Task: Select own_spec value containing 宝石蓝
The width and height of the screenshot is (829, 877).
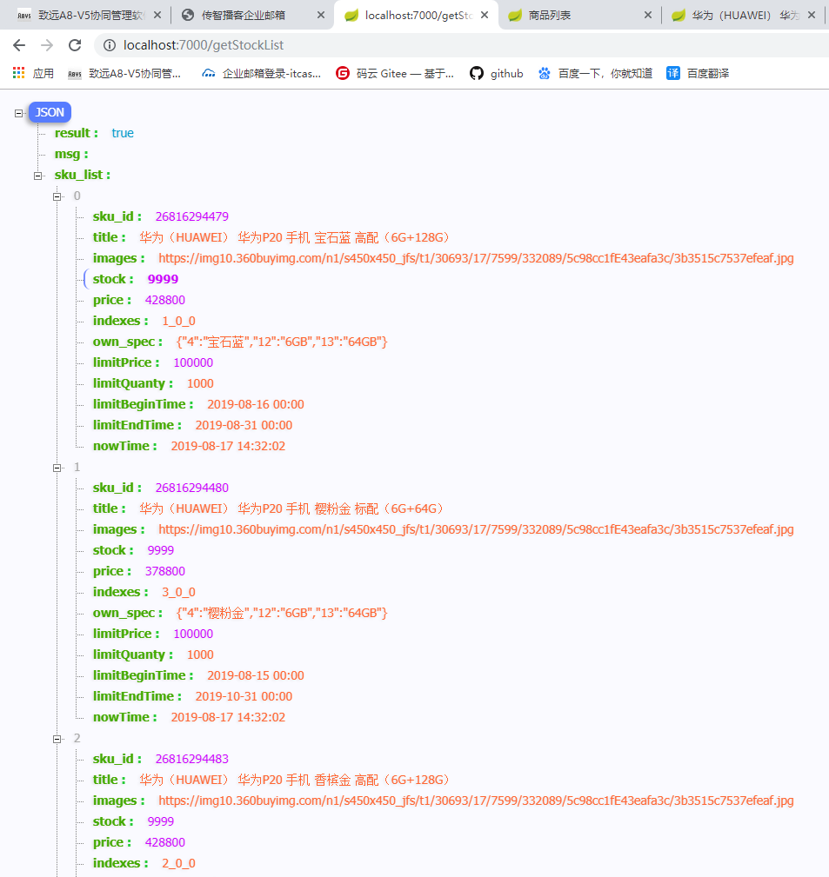Action: [282, 342]
